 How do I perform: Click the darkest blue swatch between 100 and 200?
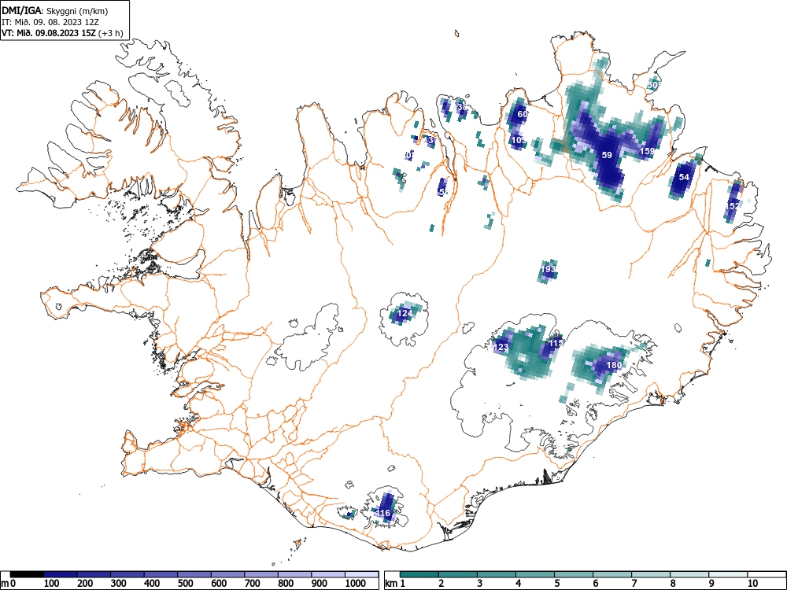61,574
